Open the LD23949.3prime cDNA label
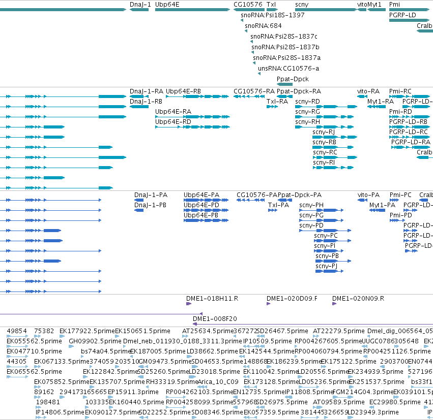 (373, 412)
